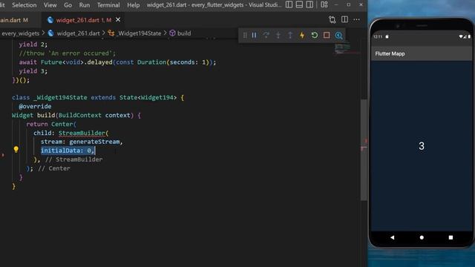The width and height of the screenshot is (475, 267).
Task: Open the Go menu
Action: (68, 5)
